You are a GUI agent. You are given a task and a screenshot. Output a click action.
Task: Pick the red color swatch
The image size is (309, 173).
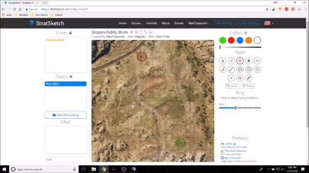pos(231,40)
